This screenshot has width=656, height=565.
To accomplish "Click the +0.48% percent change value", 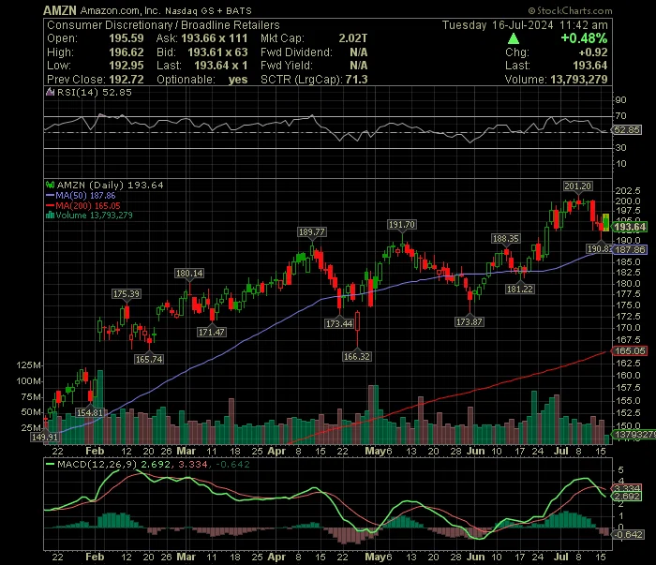I will 584,38.
